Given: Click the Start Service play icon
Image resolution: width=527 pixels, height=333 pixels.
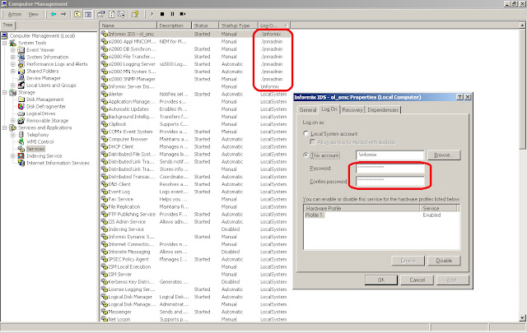Looking at the screenshot, I should click(152, 14).
